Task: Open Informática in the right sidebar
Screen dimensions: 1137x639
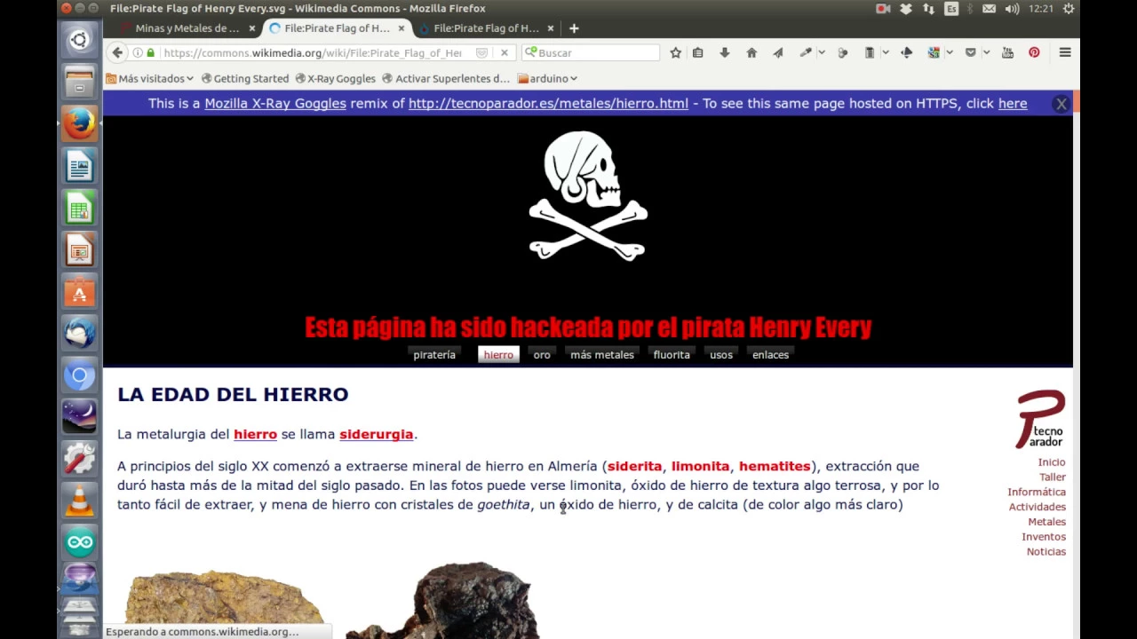Action: [x=1037, y=492]
